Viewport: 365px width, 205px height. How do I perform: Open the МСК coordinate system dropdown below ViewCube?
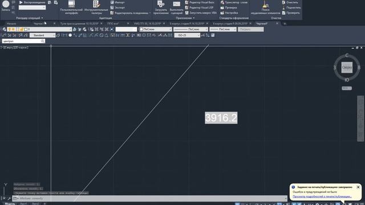[347, 88]
